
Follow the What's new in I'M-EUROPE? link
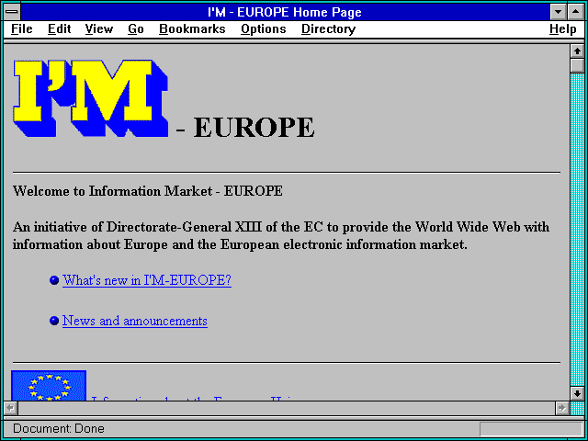(x=147, y=280)
